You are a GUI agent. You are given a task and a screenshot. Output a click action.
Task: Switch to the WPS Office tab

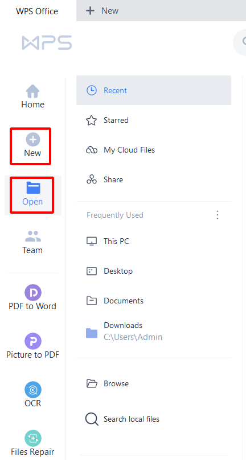[38, 11]
